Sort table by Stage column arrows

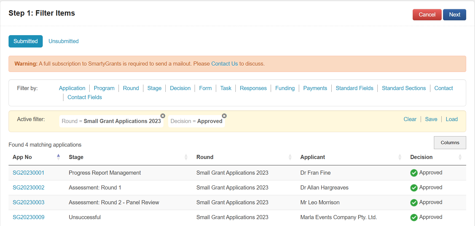click(186, 157)
